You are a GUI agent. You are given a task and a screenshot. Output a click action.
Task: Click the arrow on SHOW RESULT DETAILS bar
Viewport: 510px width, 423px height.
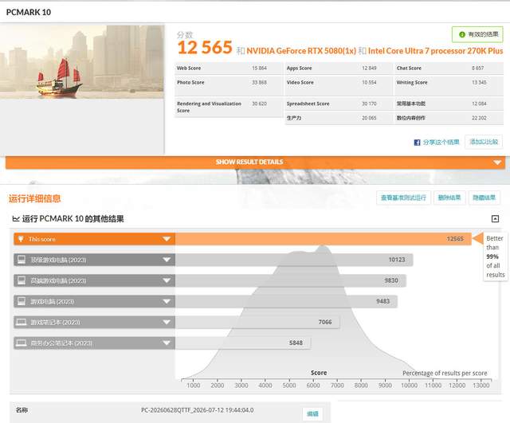pyautogui.click(x=497, y=163)
